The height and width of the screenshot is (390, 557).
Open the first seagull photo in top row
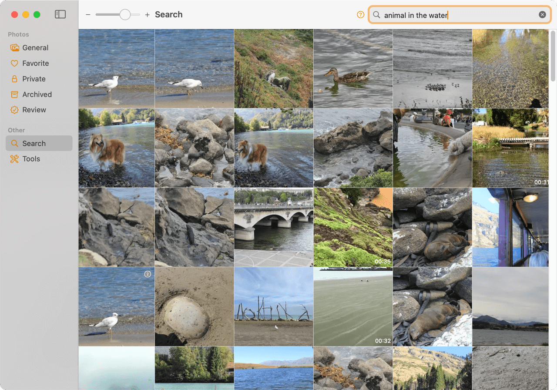117,68
